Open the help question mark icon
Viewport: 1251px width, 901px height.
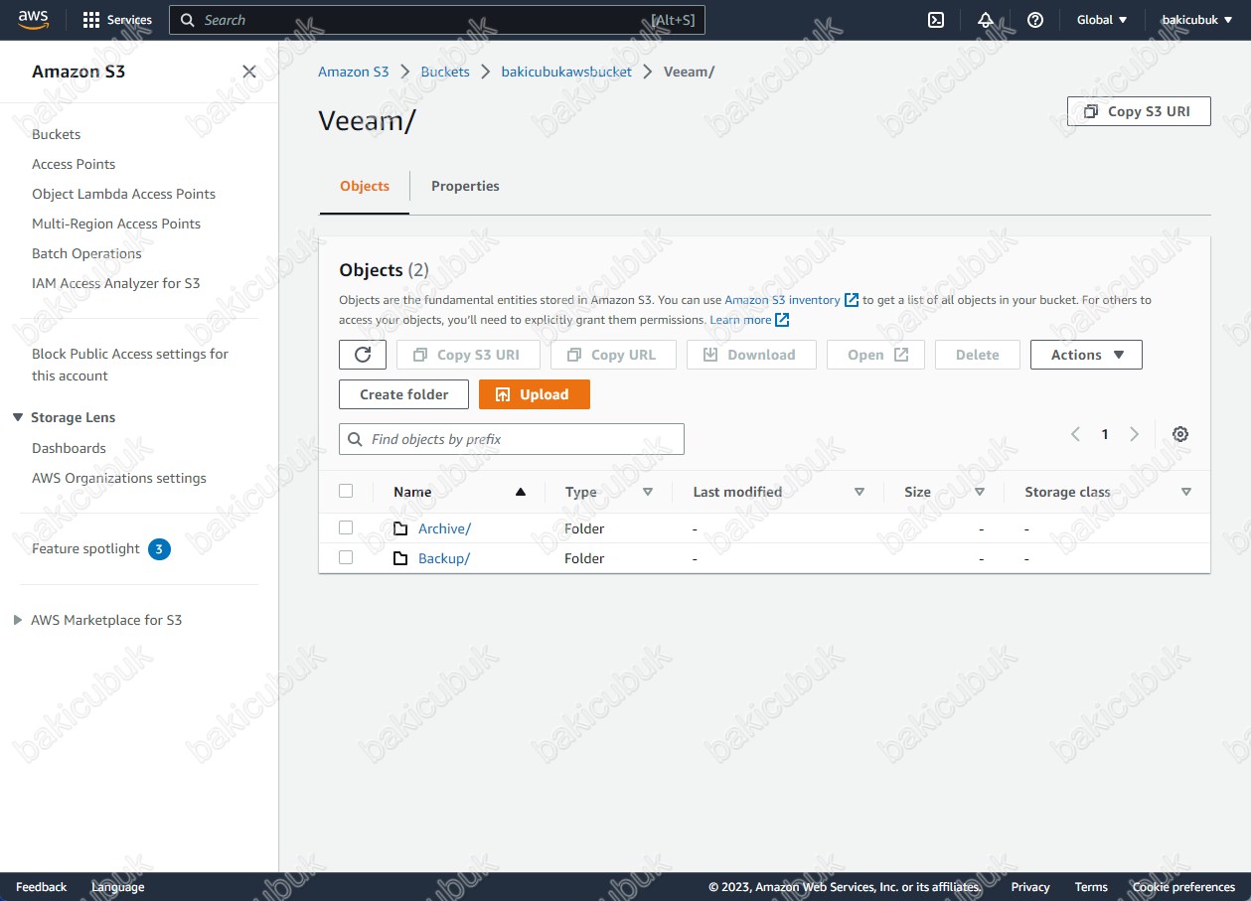click(x=1034, y=20)
